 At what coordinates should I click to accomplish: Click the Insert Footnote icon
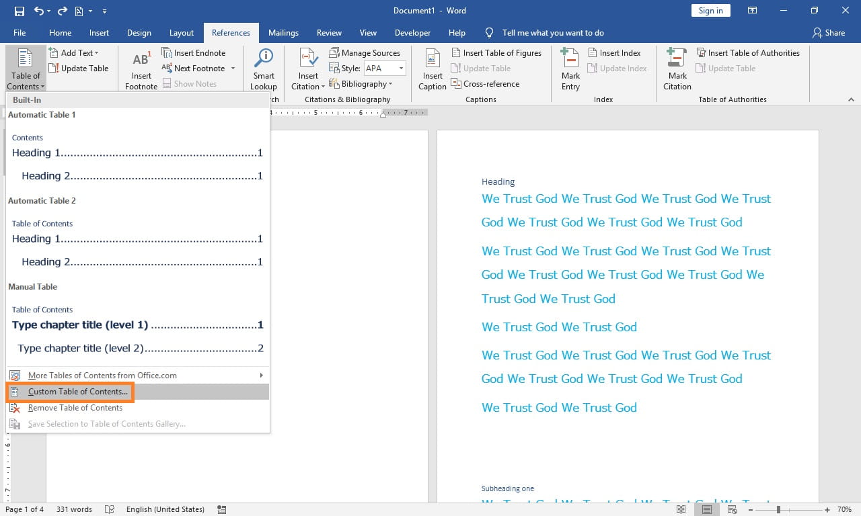140,67
